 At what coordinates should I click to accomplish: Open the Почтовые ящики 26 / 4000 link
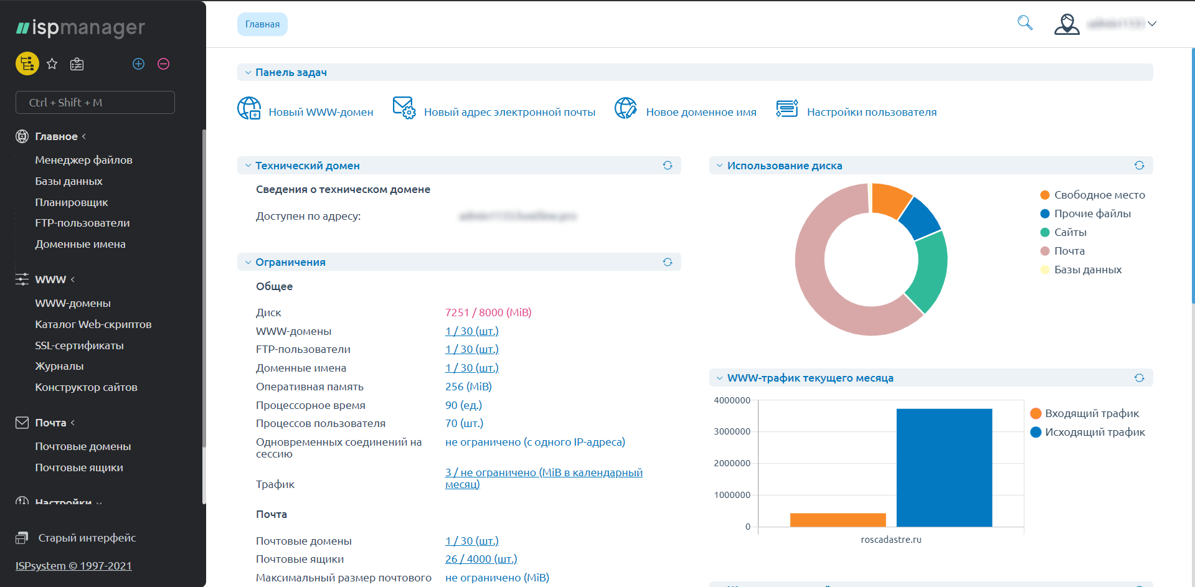pyautogui.click(x=481, y=559)
